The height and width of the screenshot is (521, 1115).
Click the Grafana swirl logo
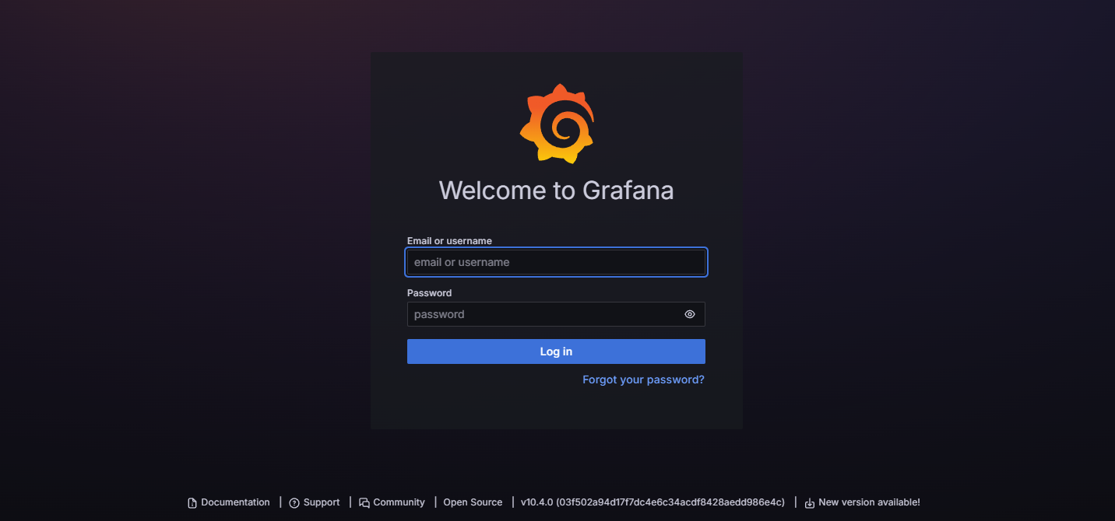click(557, 124)
